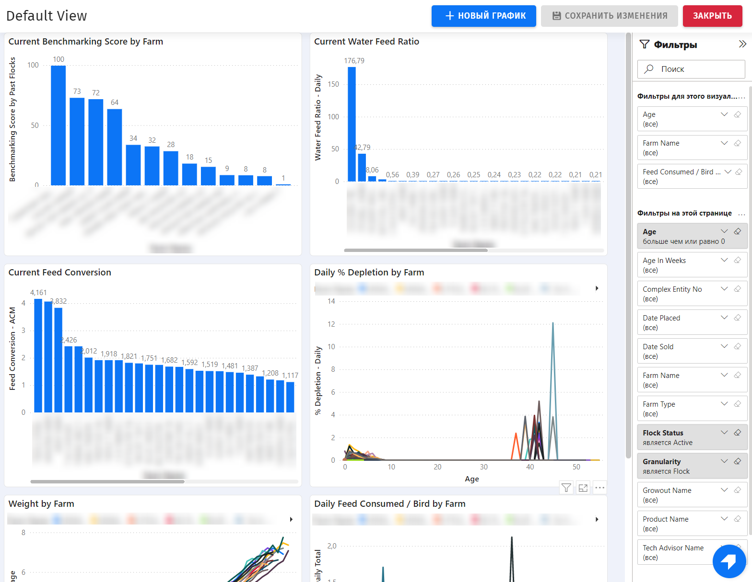Expand the Flock Status filter
This screenshot has width=752, height=582.
pyautogui.click(x=724, y=433)
